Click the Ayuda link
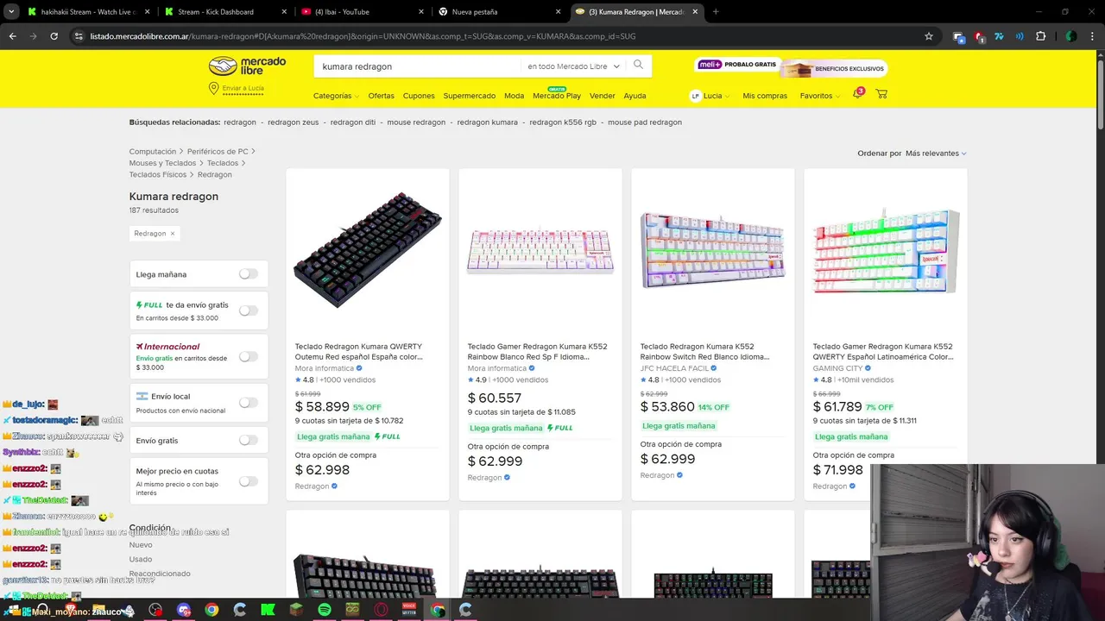 coord(635,96)
